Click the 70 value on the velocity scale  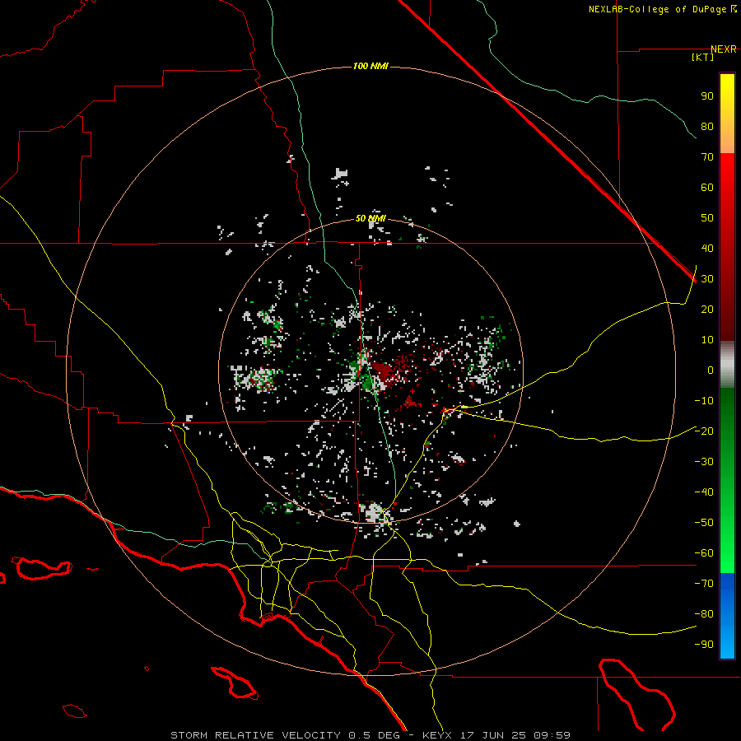[707, 157]
